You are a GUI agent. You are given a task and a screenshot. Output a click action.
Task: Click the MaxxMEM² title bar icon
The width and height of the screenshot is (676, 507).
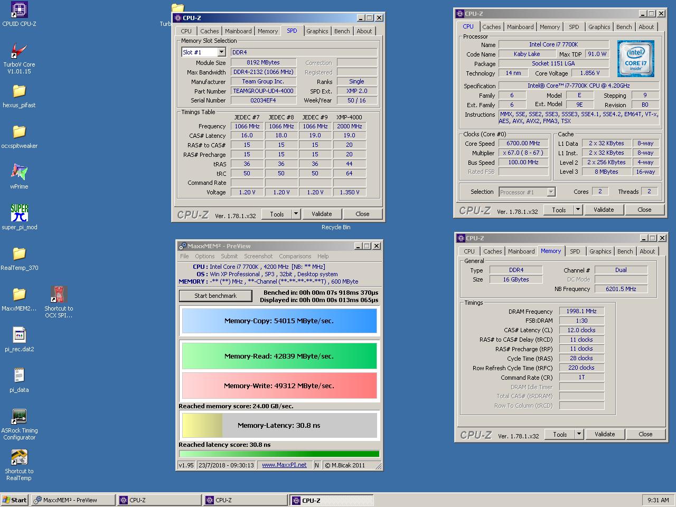click(x=183, y=246)
